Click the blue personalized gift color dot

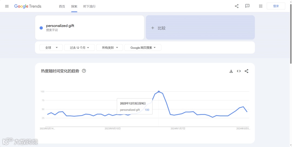(41, 28)
